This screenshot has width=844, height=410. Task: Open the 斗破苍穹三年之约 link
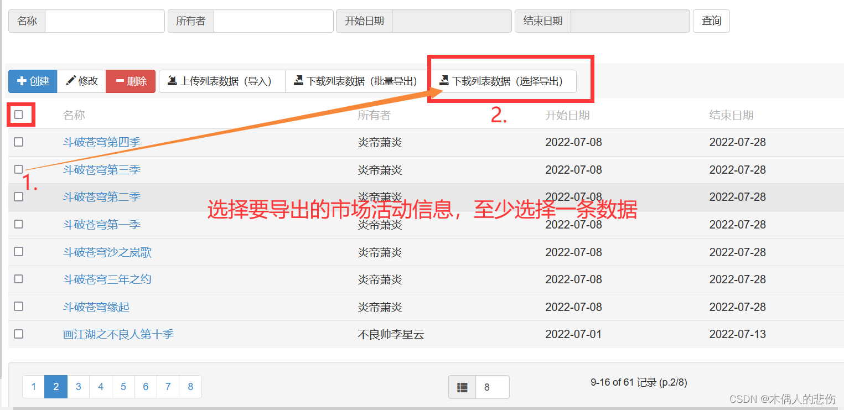click(107, 279)
